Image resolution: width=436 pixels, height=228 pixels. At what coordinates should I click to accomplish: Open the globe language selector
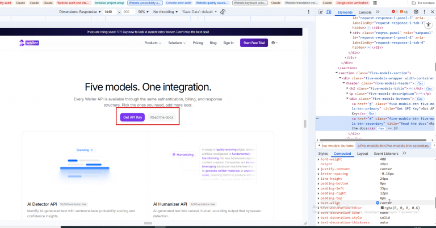(274, 43)
